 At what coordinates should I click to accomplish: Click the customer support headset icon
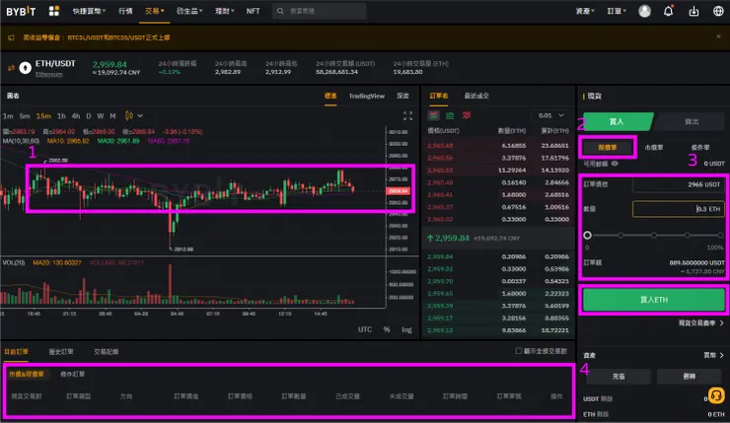[x=716, y=396]
